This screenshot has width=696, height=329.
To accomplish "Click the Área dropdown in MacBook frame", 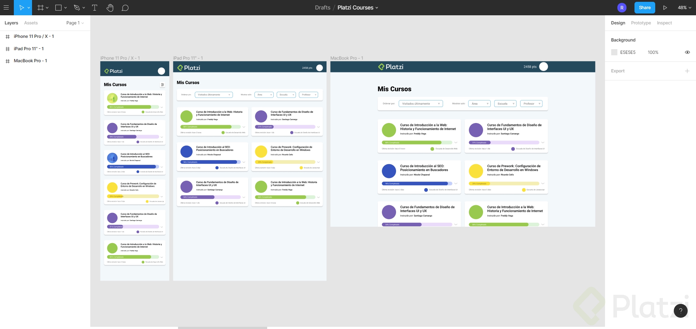I will coord(479,104).
